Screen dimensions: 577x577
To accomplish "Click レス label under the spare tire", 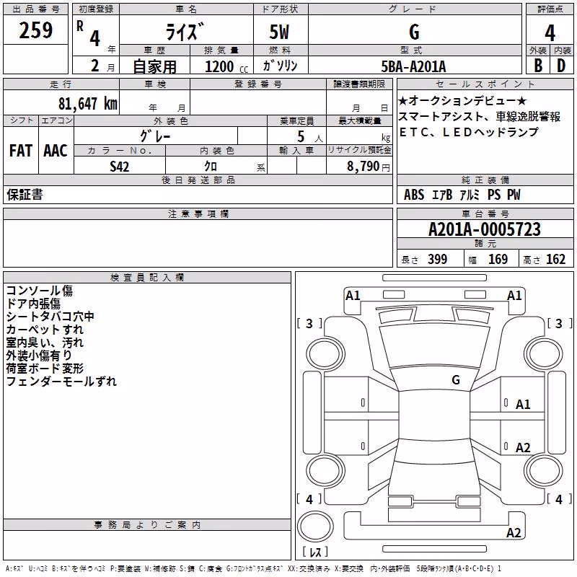I will (315, 551).
